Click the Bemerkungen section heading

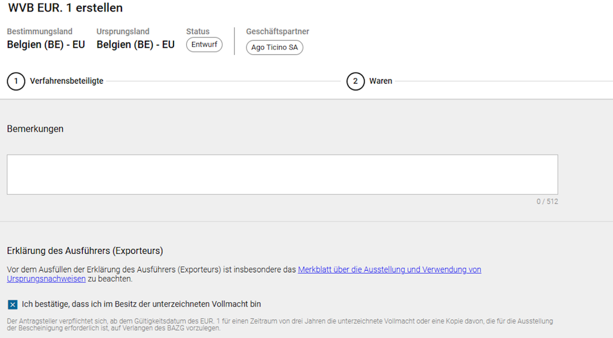click(x=35, y=129)
